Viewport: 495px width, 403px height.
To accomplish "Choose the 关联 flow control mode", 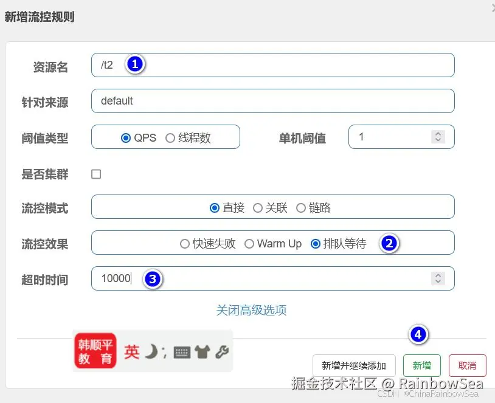I will pyautogui.click(x=258, y=207).
